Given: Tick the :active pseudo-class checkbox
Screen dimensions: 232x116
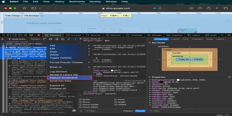Looking at the screenshot, I should pyautogui.click(x=81, y=99).
